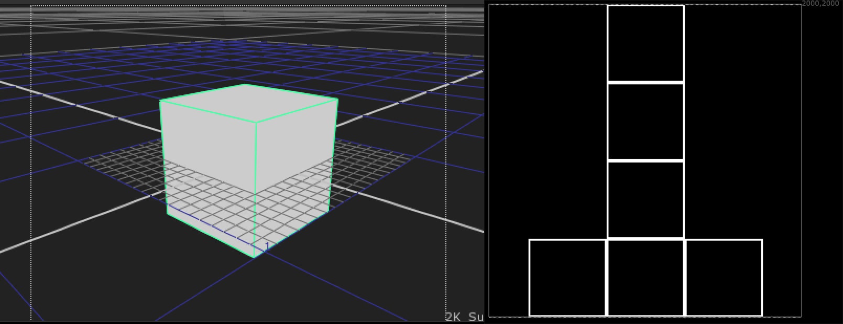
Task: Click the bottom-center UV square
Action: (x=645, y=278)
